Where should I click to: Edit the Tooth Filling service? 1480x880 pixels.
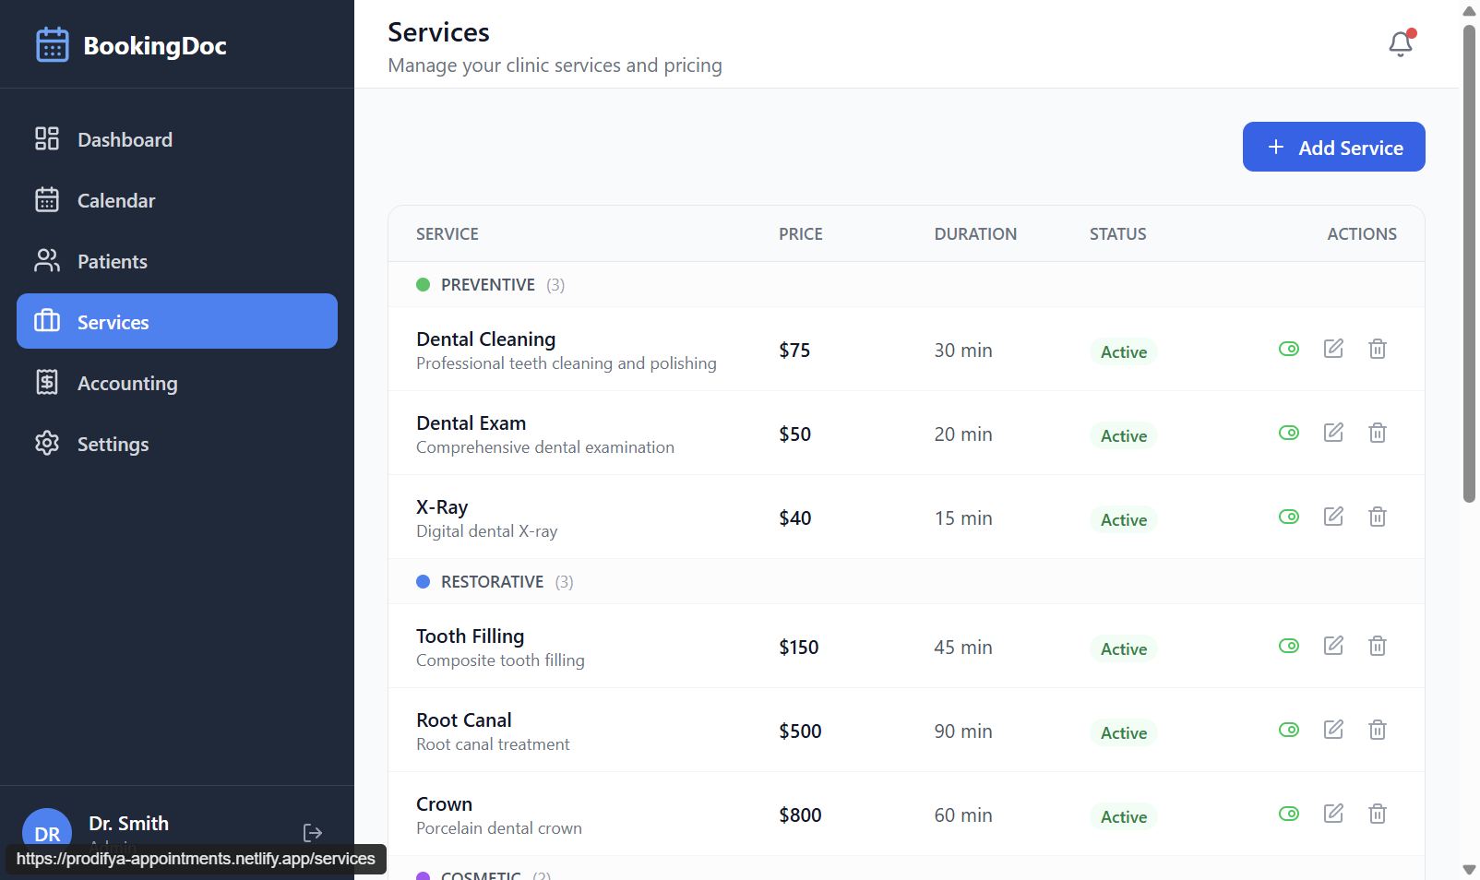tap(1333, 646)
